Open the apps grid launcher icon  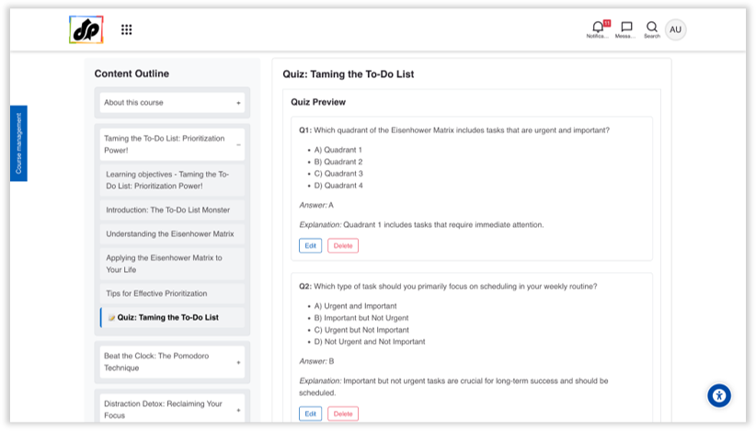point(126,29)
